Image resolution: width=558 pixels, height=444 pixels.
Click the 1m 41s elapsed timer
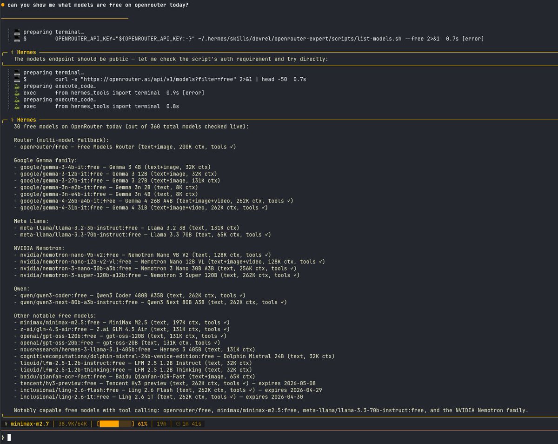(189, 424)
